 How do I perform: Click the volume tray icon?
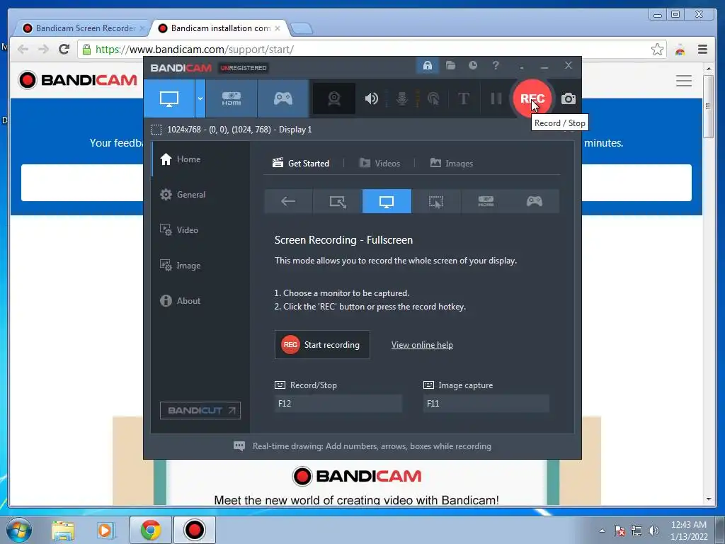653,531
